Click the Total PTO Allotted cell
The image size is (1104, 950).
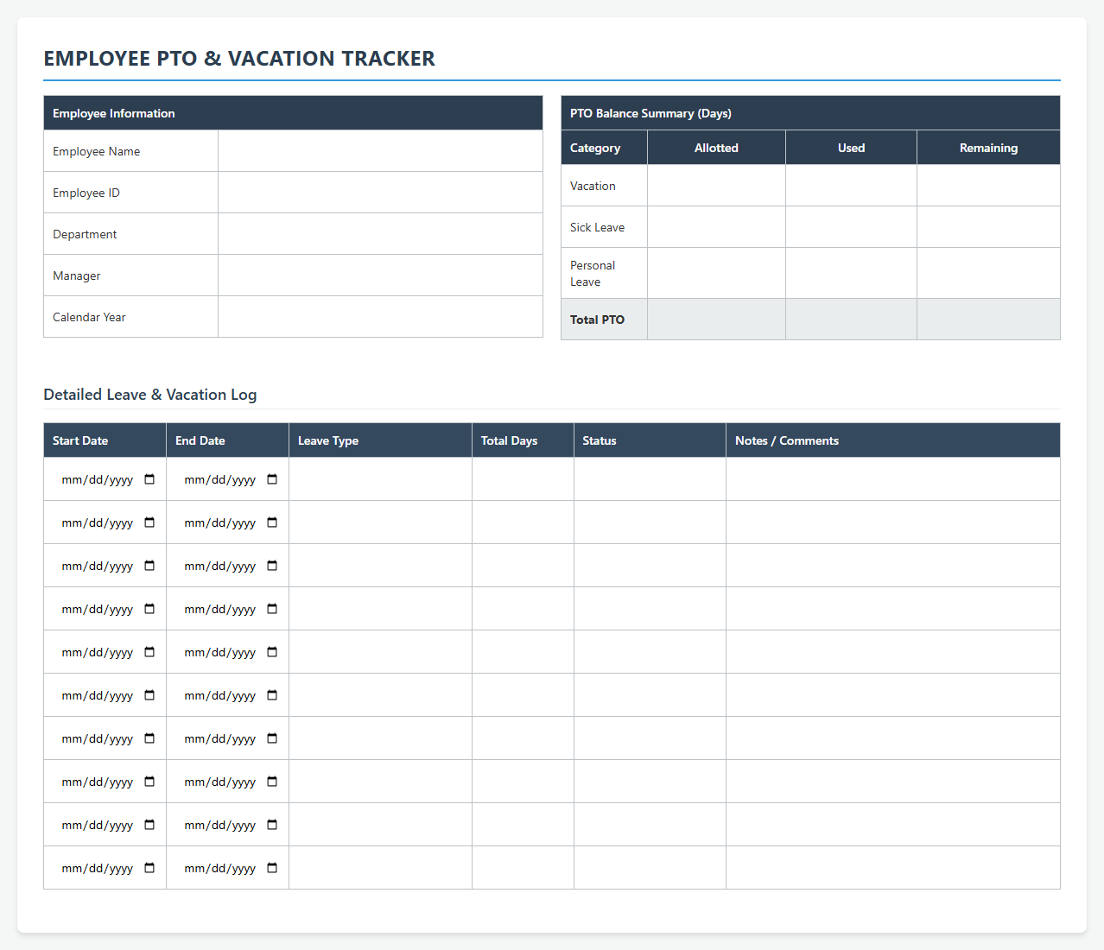tap(716, 320)
